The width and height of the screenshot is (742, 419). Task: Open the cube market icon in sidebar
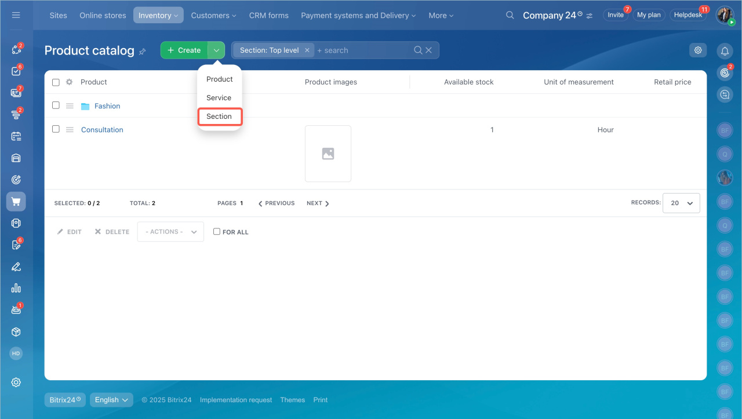click(x=16, y=332)
